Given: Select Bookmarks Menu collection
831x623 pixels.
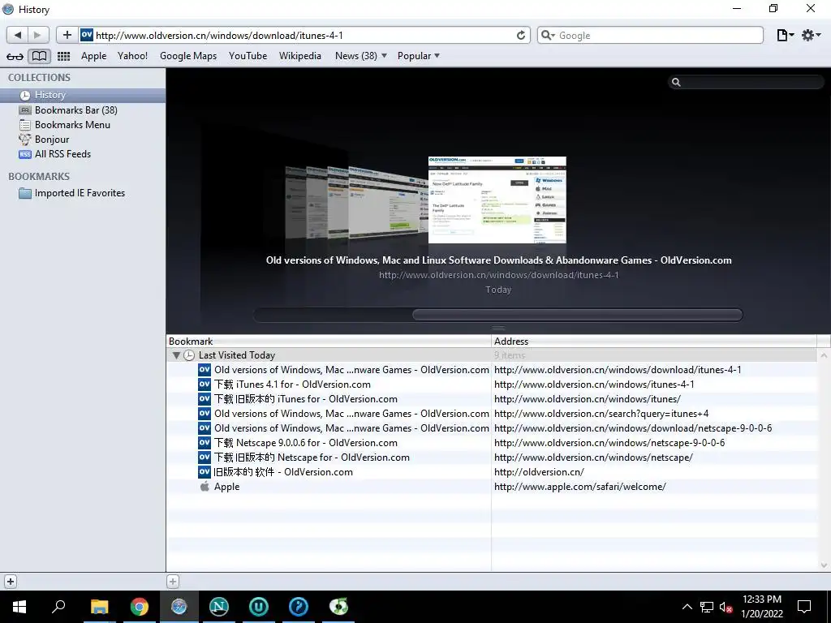Looking at the screenshot, I should (83, 125).
